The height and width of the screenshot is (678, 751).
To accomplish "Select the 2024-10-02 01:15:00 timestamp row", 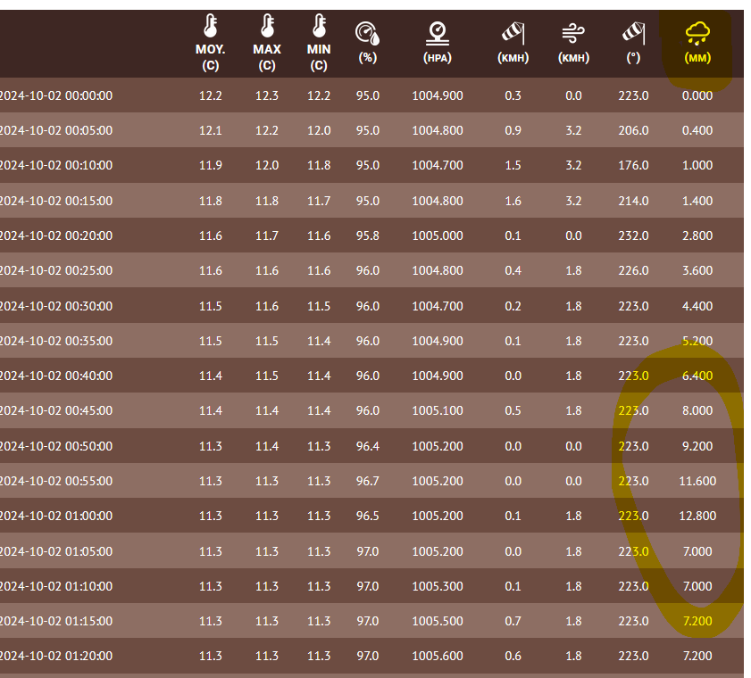I will coord(56,621).
